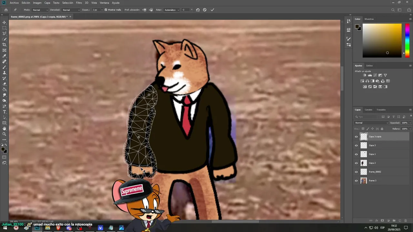Click the hue slider strip
Image resolution: width=413 pixels, height=232 pixels.
[x=407, y=40]
